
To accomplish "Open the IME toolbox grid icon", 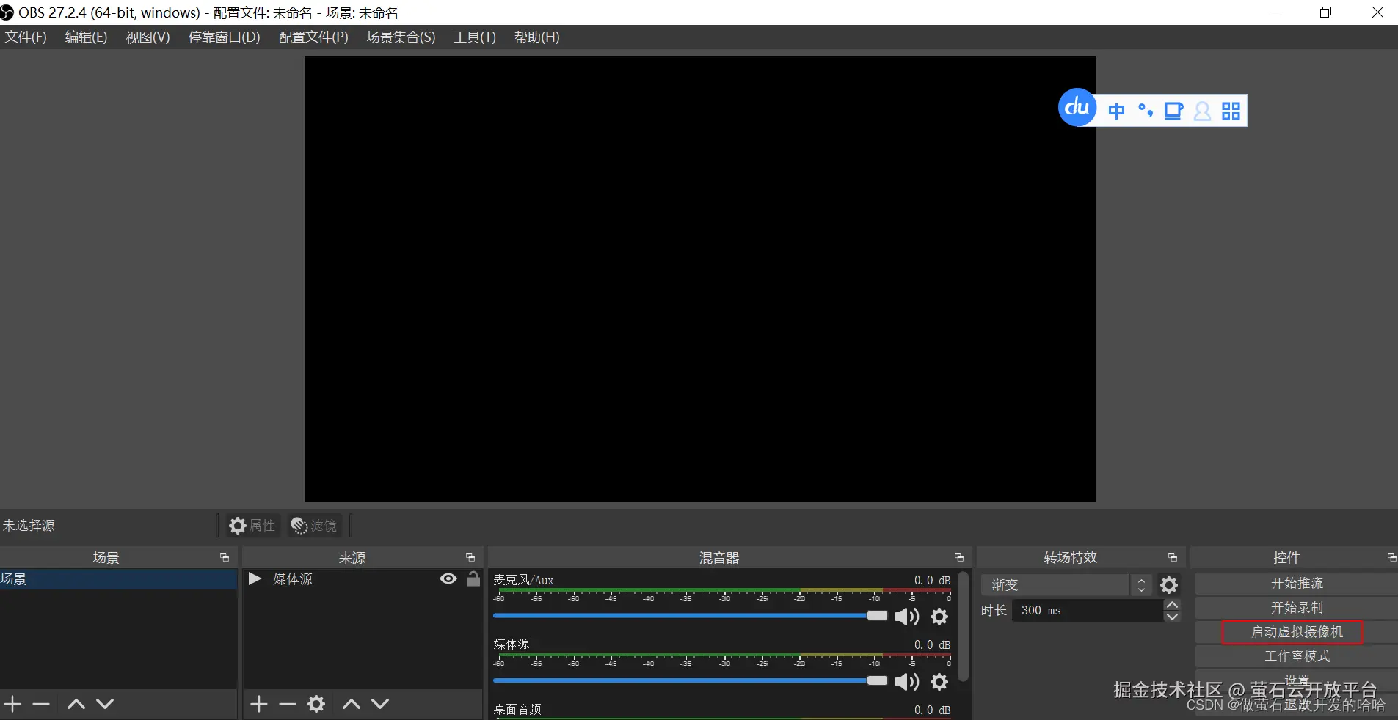I will point(1231,111).
